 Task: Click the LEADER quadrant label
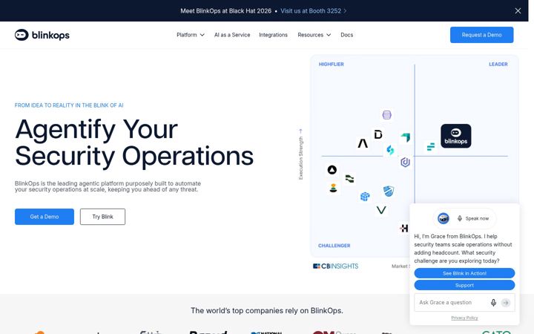click(498, 64)
